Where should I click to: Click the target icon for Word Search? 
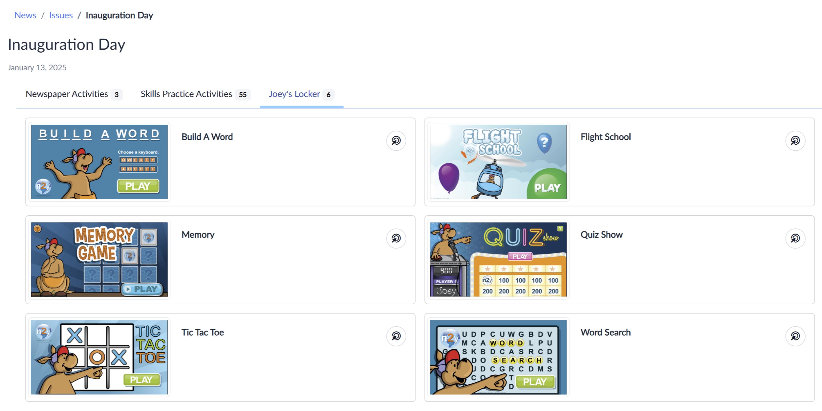coord(795,336)
